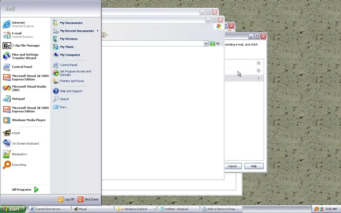The width and height of the screenshot is (341, 213).
Task: Launch first Microsoft Visual J# 2005 Express Edition entry
Action: (x=26, y=77)
